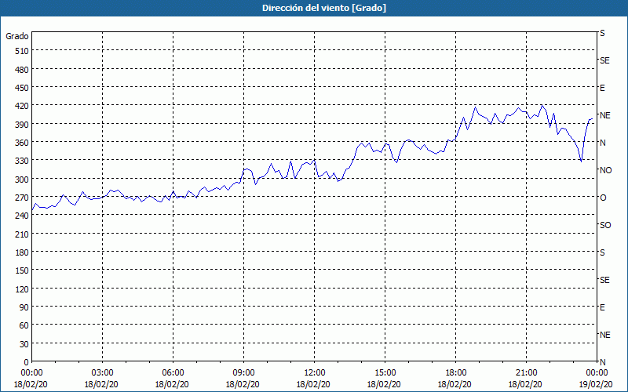
Task: Choose the 180 degree axis label
Action: click(22, 252)
